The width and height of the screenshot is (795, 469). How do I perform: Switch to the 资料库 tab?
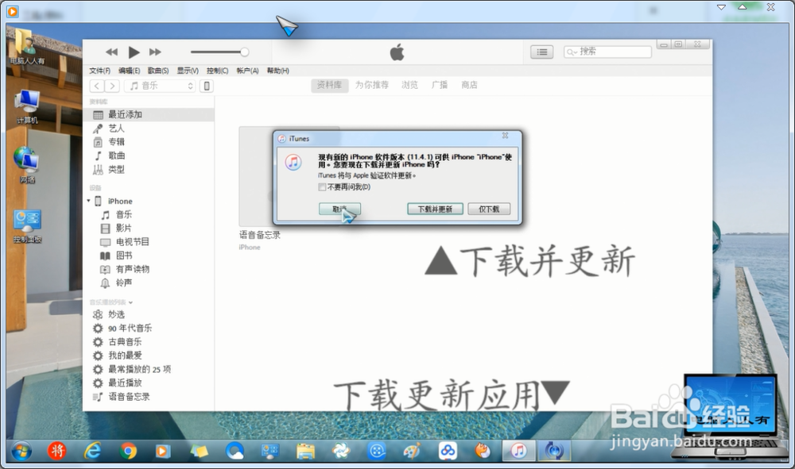pos(330,85)
